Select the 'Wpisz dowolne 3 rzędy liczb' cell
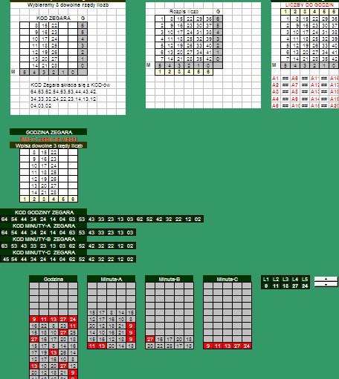The width and height of the screenshot is (339, 379). pyautogui.click(x=48, y=145)
